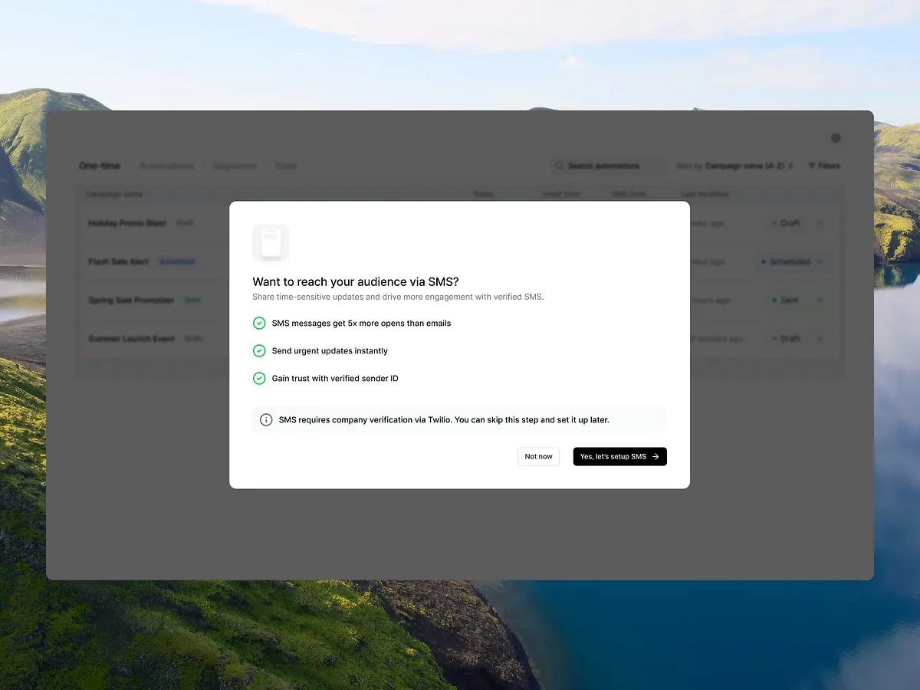Click the 'Not now' button
This screenshot has width=920, height=690.
click(x=538, y=456)
